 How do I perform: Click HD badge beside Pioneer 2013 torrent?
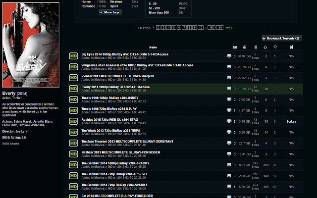73,78
